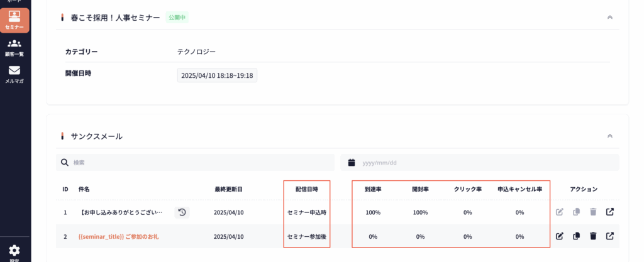This screenshot has width=644, height=262.
Task: Collapse the 春こそ採用！人事セミナー panel
Action: pyautogui.click(x=609, y=18)
